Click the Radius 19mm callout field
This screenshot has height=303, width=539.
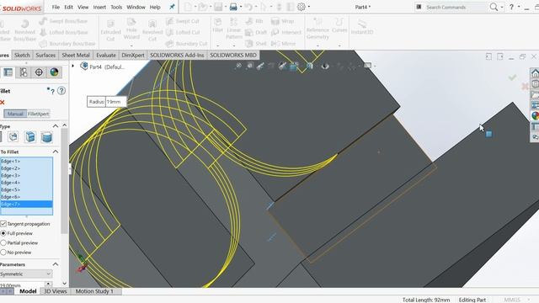pyautogui.click(x=115, y=102)
